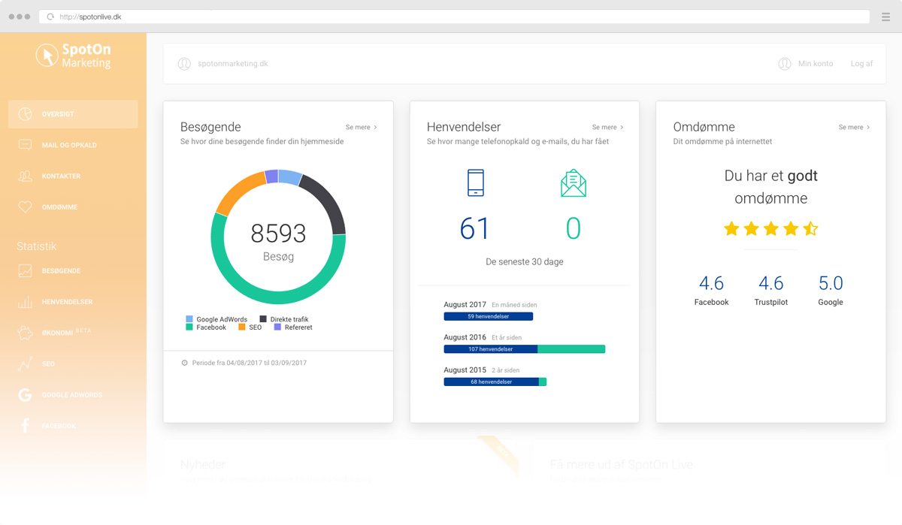Click the Facebook f icon in sidebar
This screenshot has width=902, height=525.
[x=25, y=426]
